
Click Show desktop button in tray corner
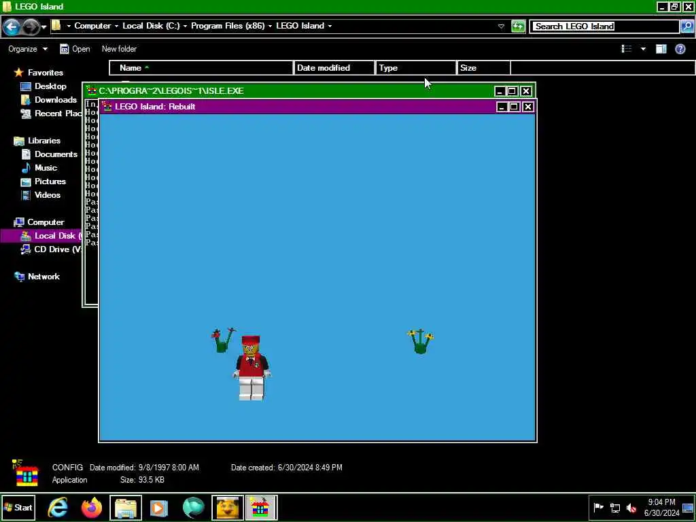click(688, 507)
